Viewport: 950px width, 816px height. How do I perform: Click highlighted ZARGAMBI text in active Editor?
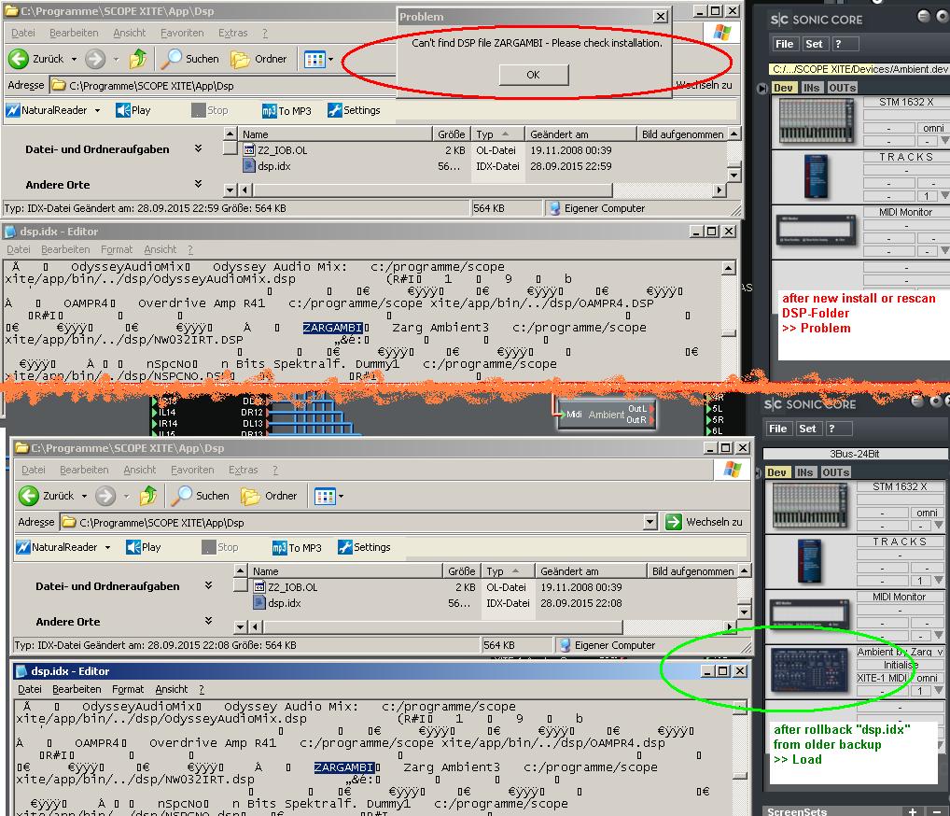coord(343,767)
